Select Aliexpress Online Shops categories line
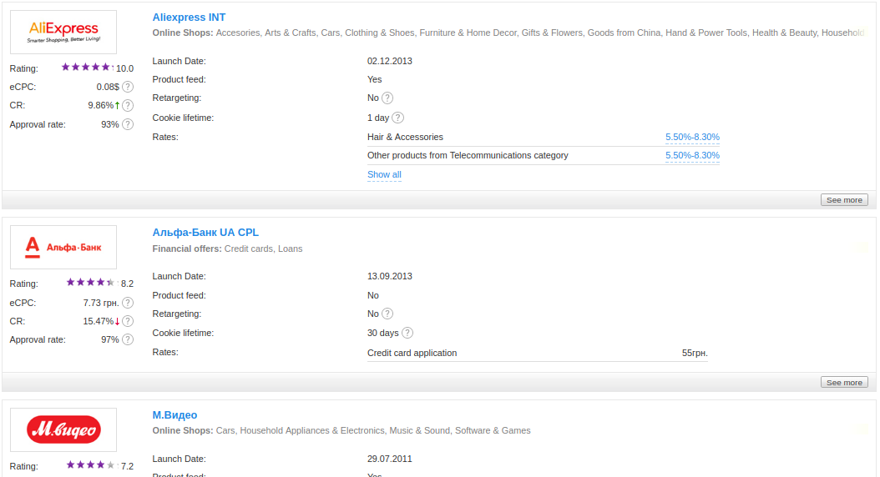This screenshot has height=477, width=880. click(x=508, y=33)
